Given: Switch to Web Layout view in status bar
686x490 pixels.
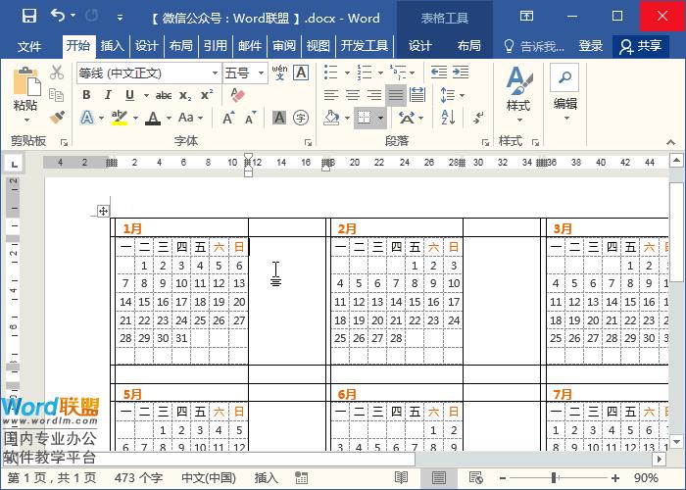Looking at the screenshot, I should [x=475, y=477].
